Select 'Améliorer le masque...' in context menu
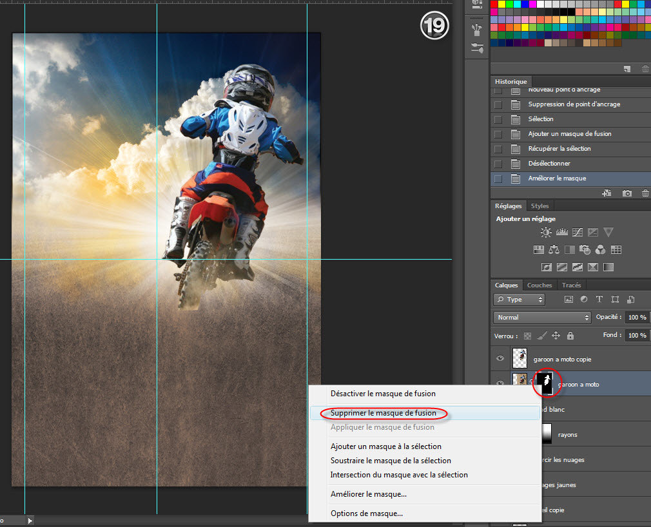The height and width of the screenshot is (527, 651). [368, 494]
